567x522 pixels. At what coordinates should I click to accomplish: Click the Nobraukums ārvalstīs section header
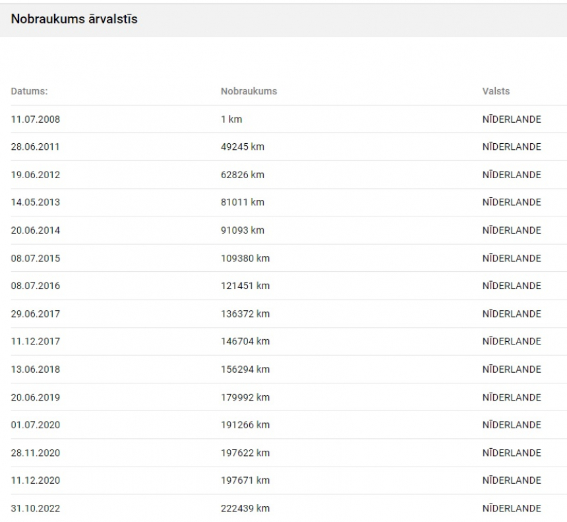(74, 19)
